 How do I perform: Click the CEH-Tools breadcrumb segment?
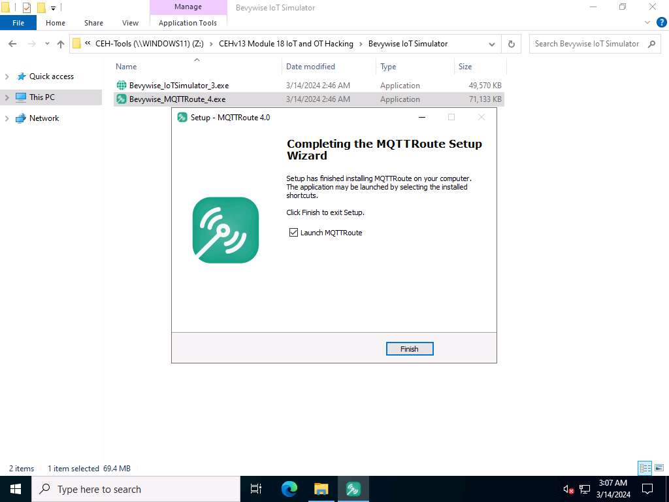pos(150,44)
